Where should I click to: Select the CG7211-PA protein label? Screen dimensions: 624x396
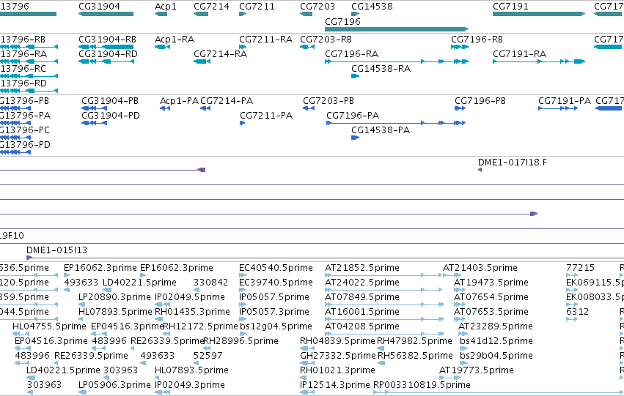pos(266,116)
